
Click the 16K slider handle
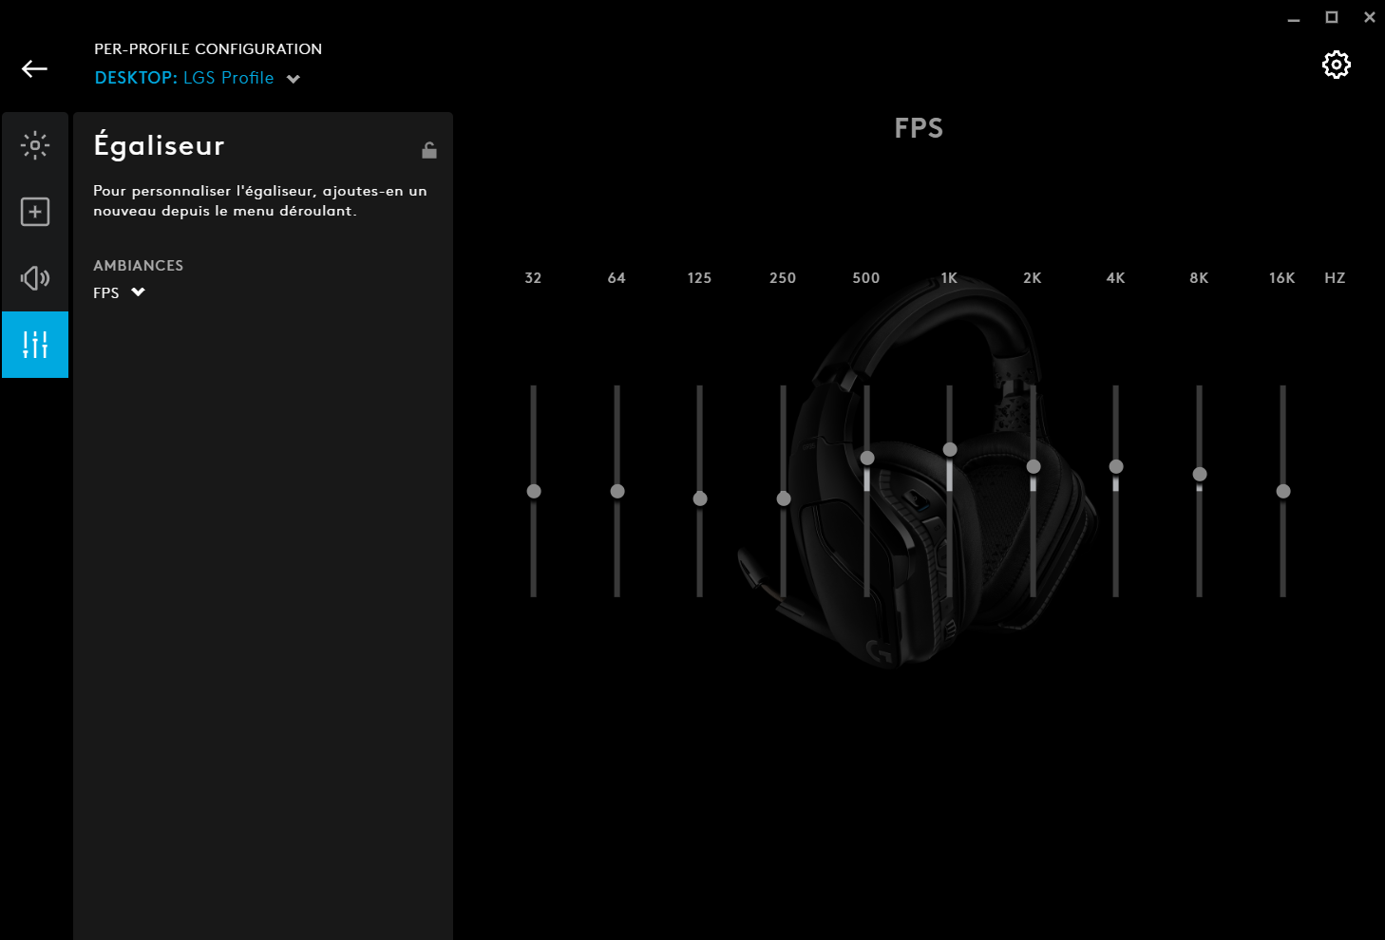pyautogui.click(x=1283, y=491)
